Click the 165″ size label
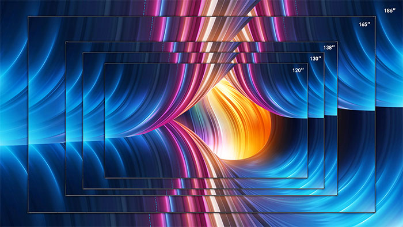Viewport: 403px width, 227px height. click(x=364, y=24)
